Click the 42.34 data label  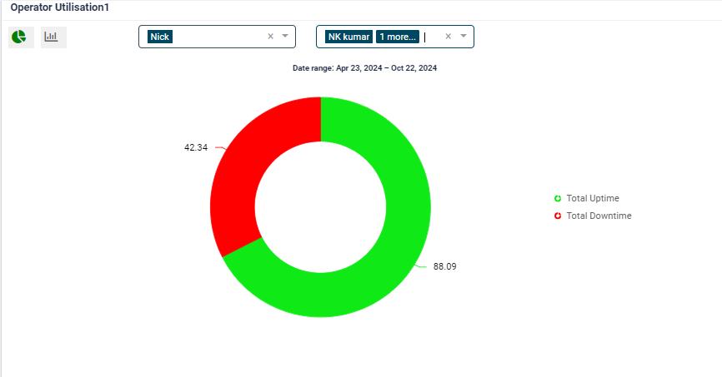click(x=196, y=147)
